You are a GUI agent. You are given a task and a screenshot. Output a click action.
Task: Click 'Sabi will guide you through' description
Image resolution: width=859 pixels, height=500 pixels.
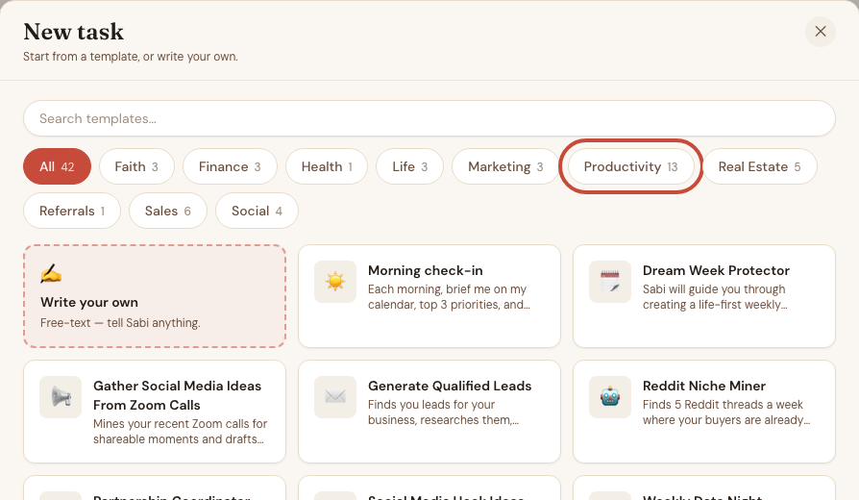(715, 296)
